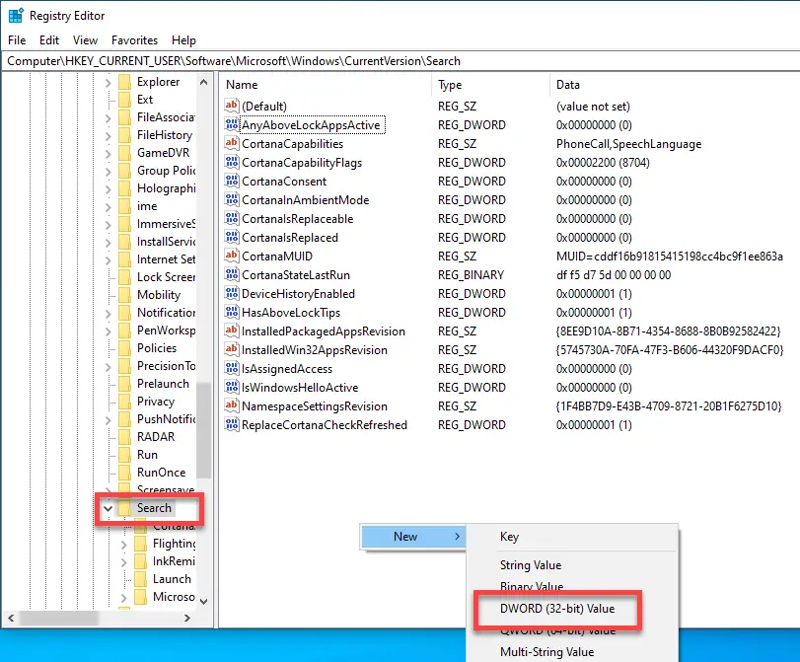Choose Multi-String Value from the submenu
This screenshot has height=662, width=800.
tap(546, 652)
